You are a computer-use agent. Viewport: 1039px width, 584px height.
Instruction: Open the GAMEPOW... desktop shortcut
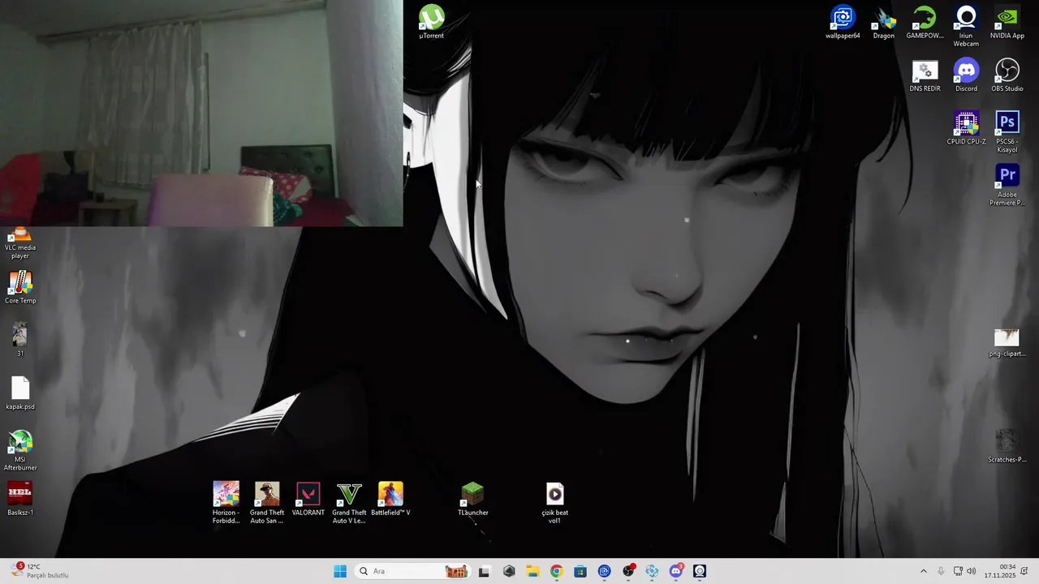(x=925, y=22)
